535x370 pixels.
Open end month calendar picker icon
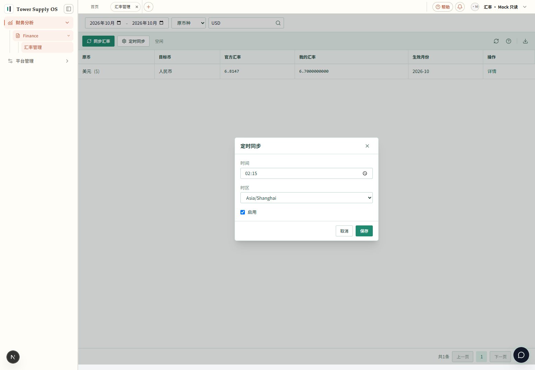tap(162, 23)
